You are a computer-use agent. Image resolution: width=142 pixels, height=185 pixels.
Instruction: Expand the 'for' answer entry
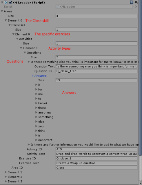[x=36, y=89]
